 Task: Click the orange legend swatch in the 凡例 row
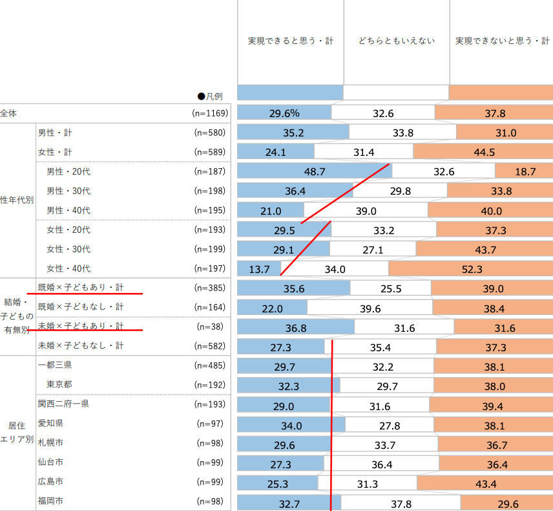[501, 92]
